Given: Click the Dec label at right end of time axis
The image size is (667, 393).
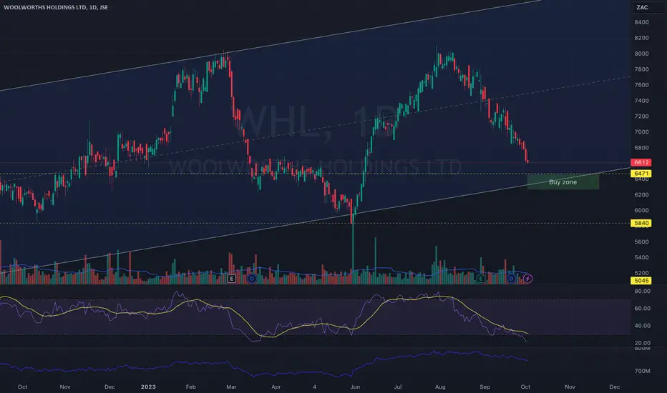Looking at the screenshot, I should pyautogui.click(x=614, y=387).
